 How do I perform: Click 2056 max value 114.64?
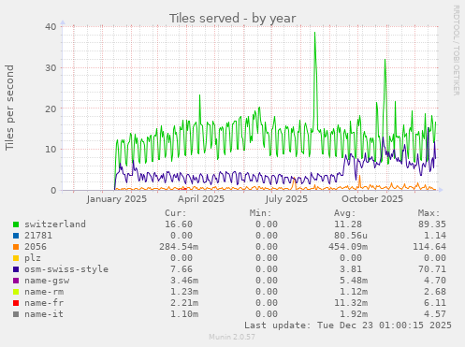click(429, 247)
